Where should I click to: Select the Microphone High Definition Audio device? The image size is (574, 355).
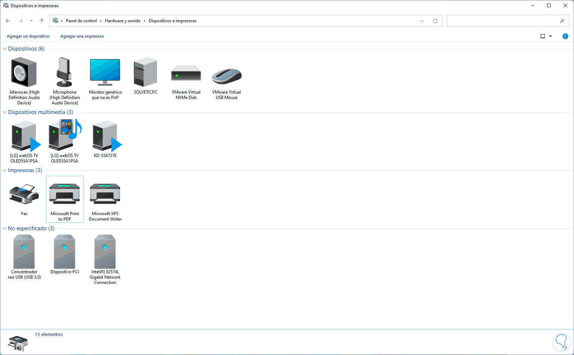pyautogui.click(x=65, y=81)
